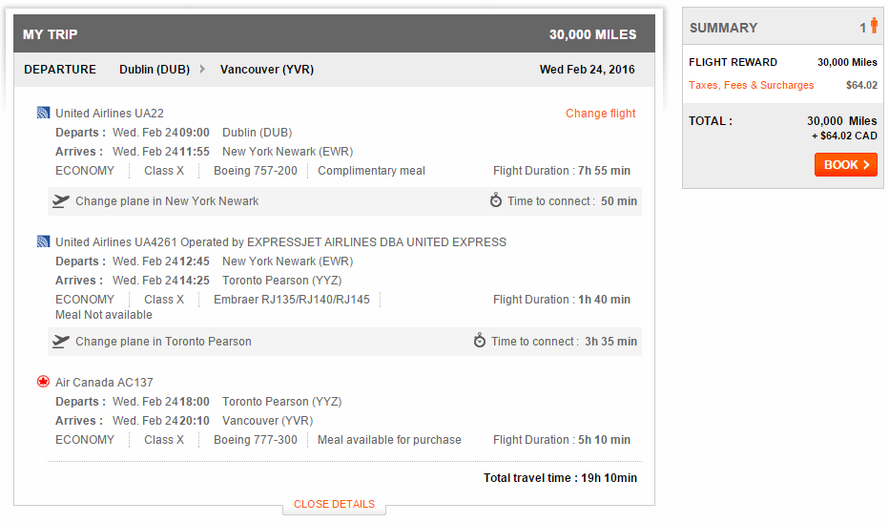Click the orange passenger icon in Summary
This screenshot has width=889, height=523.
pyautogui.click(x=874, y=26)
